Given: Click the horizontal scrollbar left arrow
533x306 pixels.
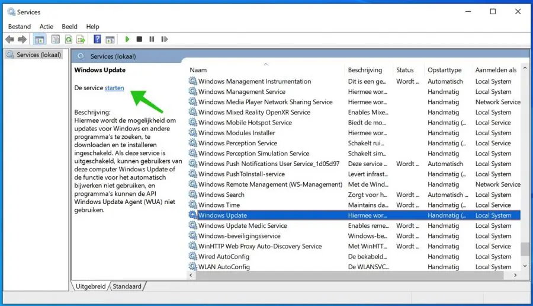Looking at the screenshot, I should pyautogui.click(x=191, y=275).
